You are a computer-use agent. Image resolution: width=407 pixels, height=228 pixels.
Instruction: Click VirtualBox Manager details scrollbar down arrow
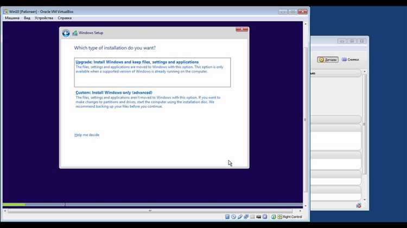click(365, 199)
